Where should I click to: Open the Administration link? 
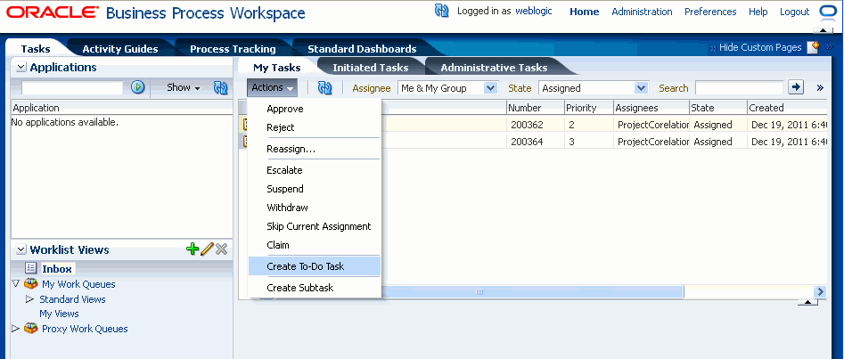[x=642, y=12]
